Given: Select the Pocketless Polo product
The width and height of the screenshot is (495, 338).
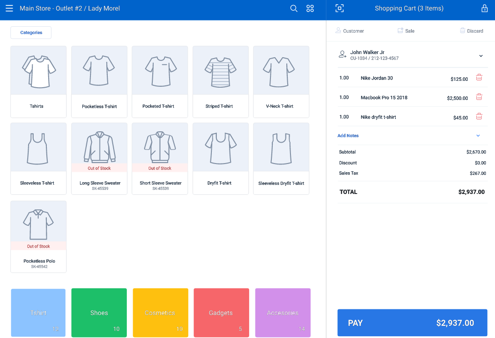Looking at the screenshot, I should point(39,237).
